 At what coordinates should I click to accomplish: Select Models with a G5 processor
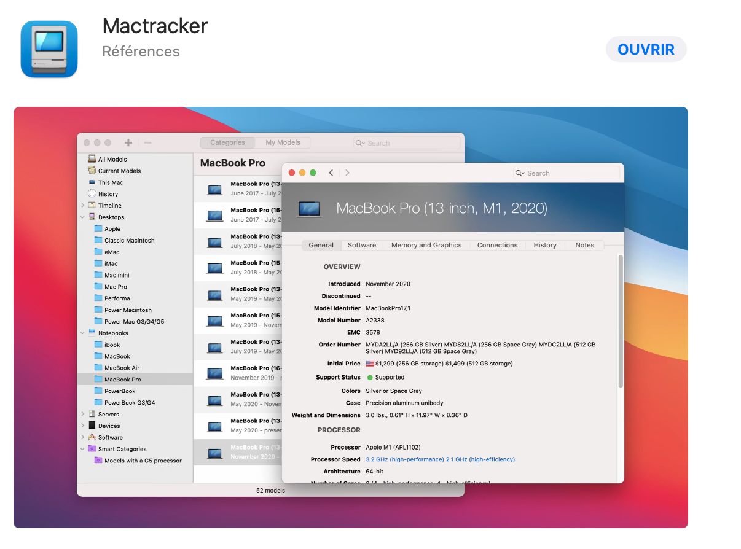coord(143,461)
